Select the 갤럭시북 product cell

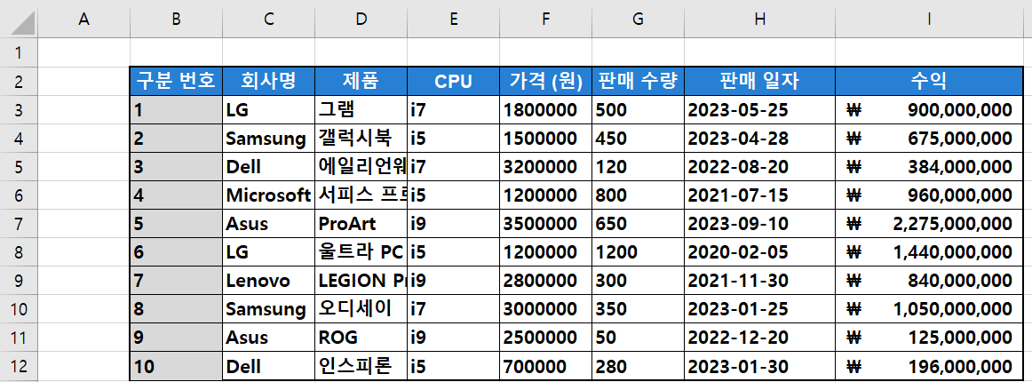pos(361,139)
